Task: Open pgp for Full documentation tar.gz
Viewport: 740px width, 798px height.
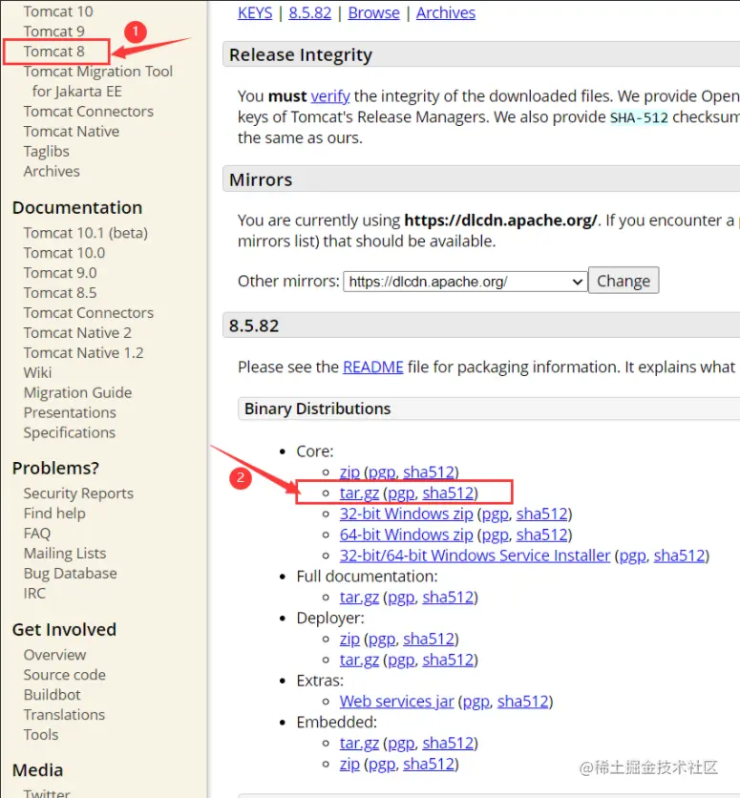Action: [402, 598]
